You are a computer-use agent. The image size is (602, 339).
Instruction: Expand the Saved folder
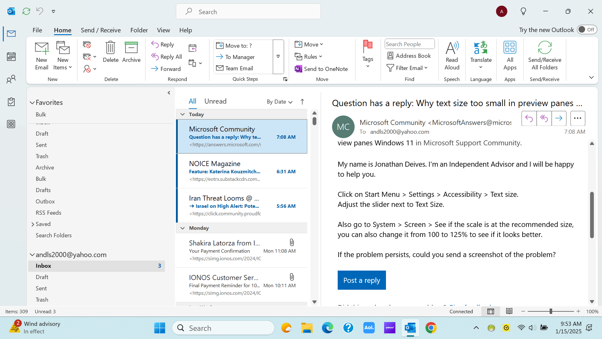[x=33, y=224]
